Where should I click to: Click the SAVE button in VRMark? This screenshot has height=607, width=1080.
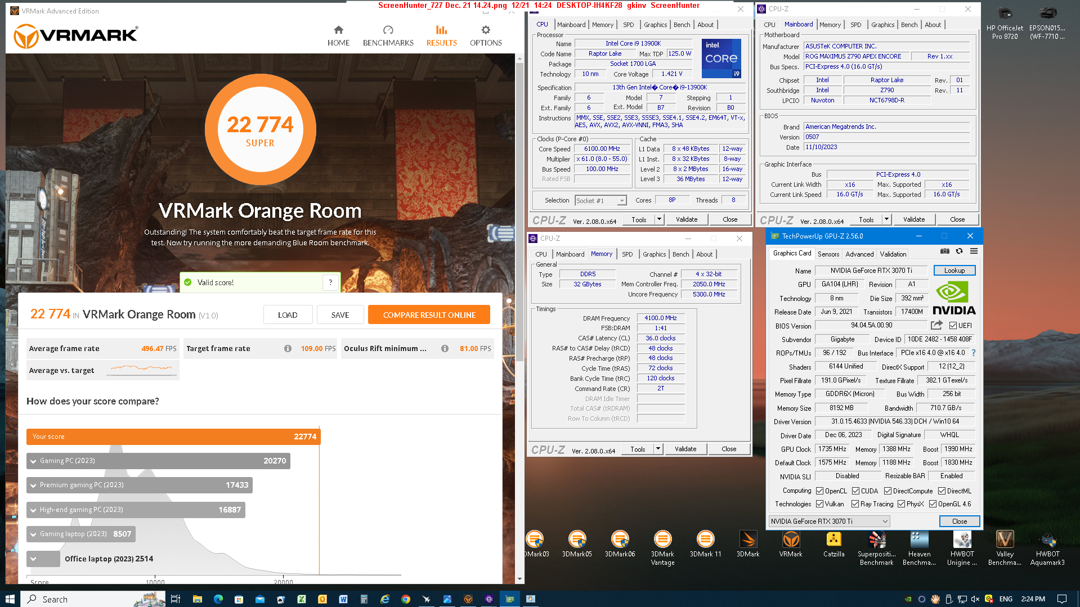[340, 315]
